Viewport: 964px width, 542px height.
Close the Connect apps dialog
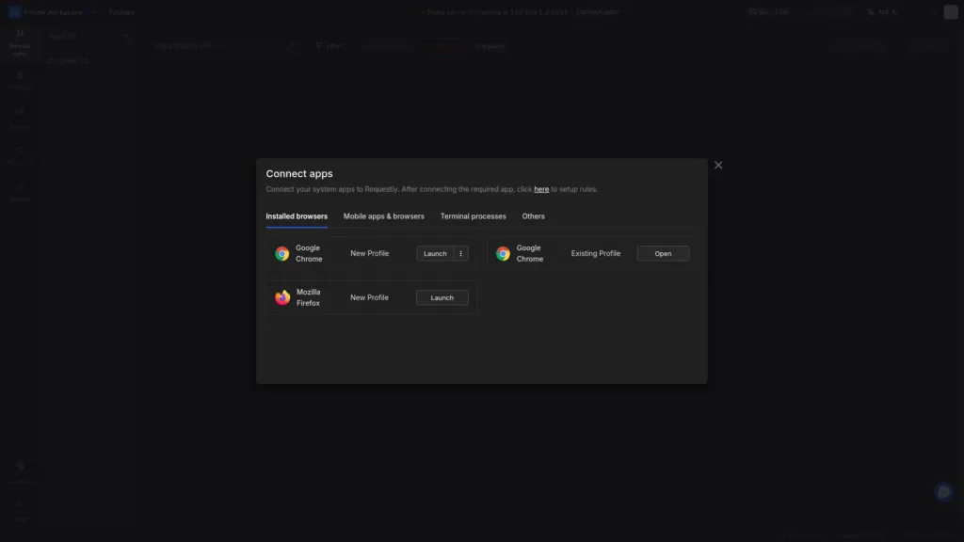point(718,166)
